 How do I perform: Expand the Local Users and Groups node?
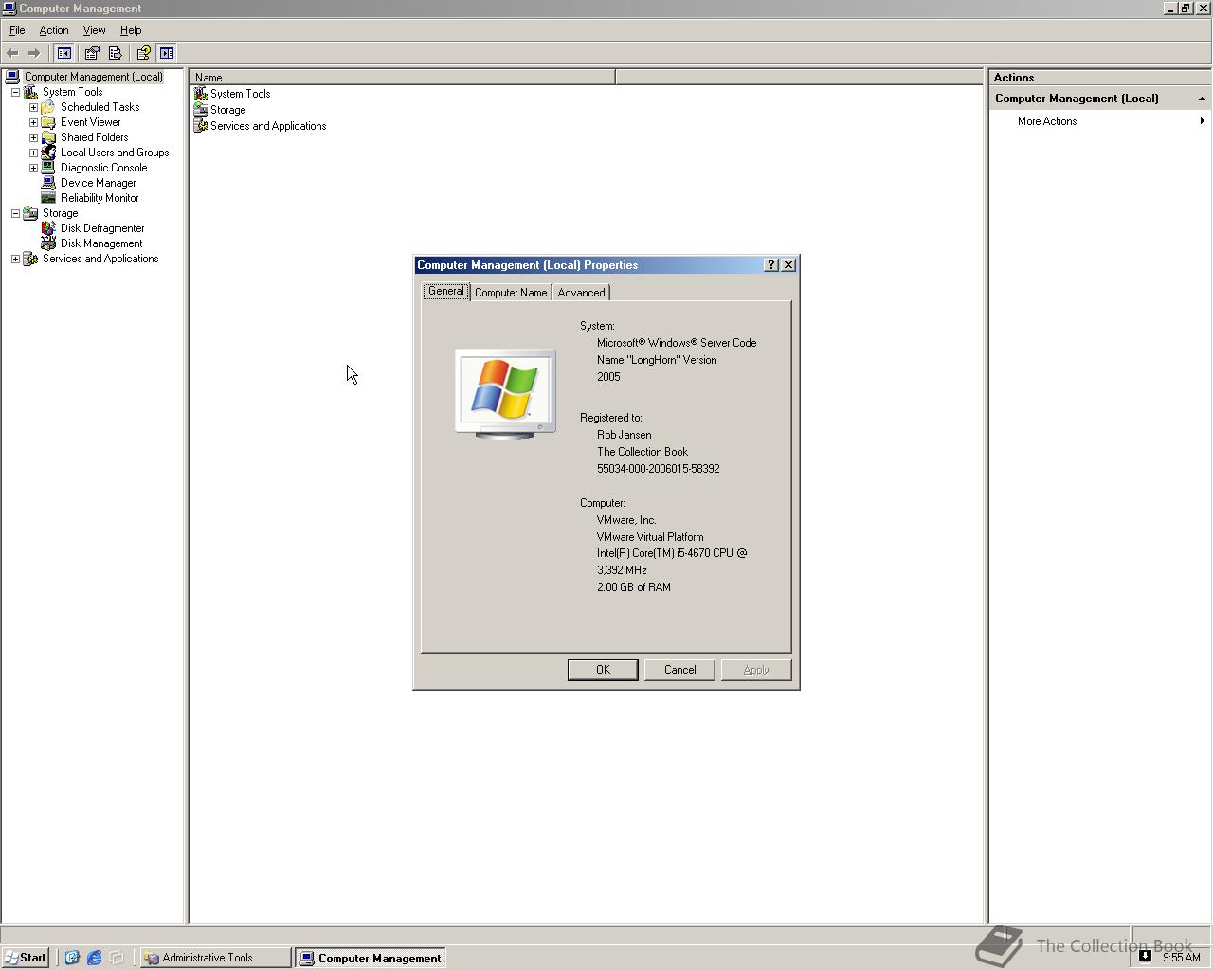tap(33, 153)
